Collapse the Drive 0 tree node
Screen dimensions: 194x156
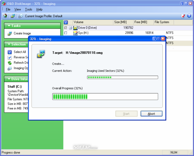click(x=70, y=28)
